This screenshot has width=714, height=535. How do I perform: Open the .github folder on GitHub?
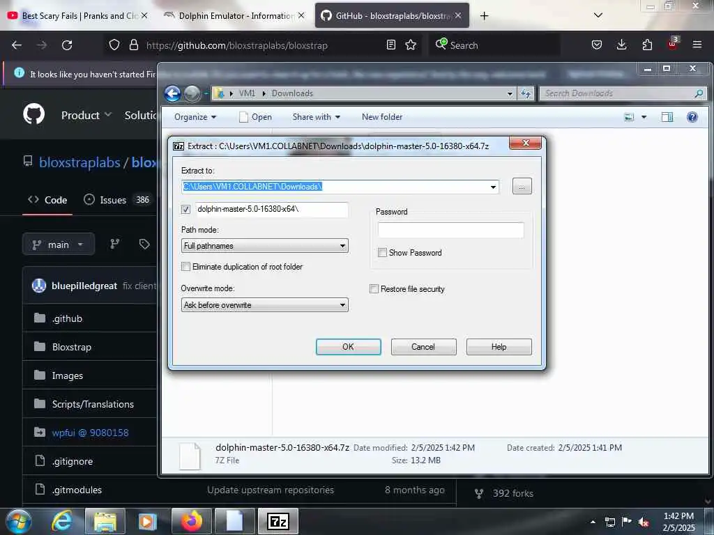67,318
